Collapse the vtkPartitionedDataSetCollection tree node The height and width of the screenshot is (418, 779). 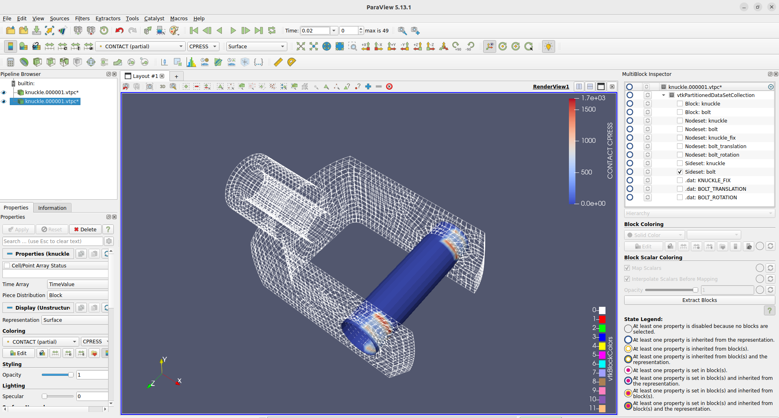click(663, 95)
